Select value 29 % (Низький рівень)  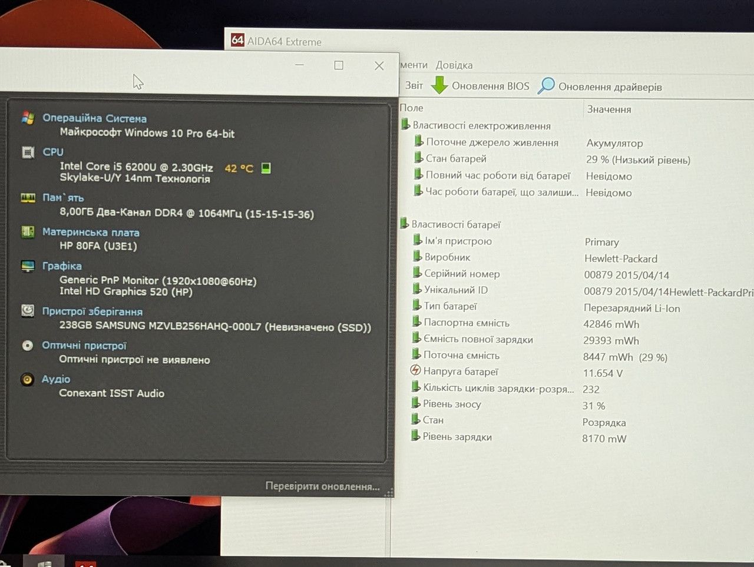(x=638, y=160)
